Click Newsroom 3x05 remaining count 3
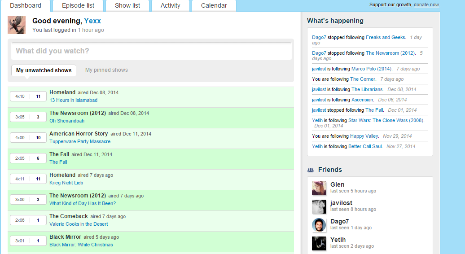Screen dimensions: 465x254 (38, 117)
